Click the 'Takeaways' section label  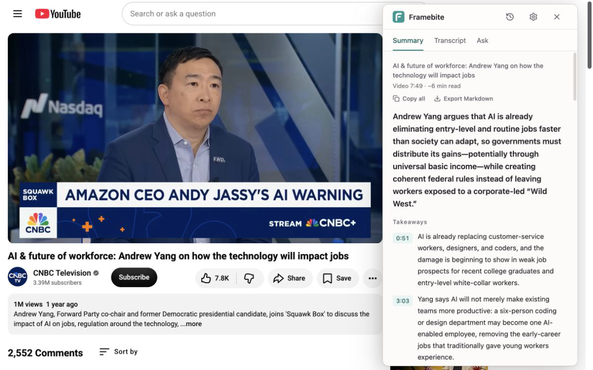coord(410,222)
